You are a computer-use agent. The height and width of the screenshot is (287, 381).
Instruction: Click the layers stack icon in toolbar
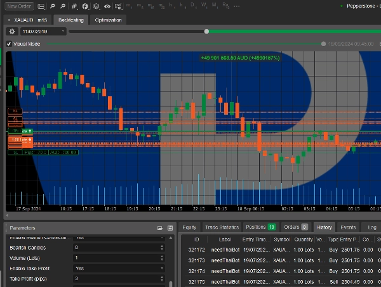coord(96,6)
